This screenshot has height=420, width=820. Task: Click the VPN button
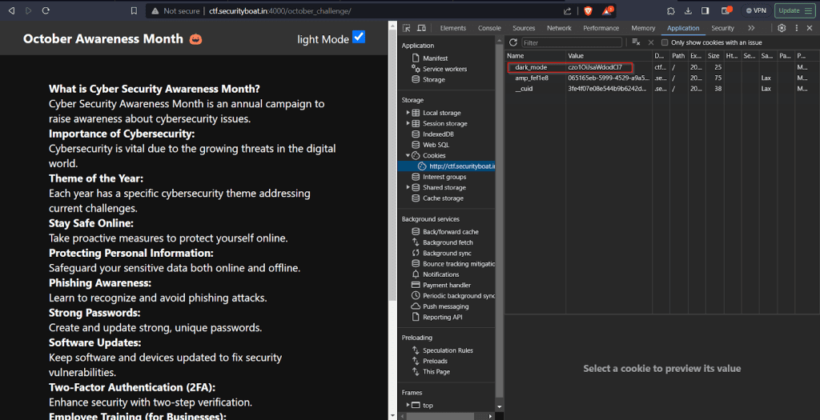pyautogui.click(x=756, y=10)
